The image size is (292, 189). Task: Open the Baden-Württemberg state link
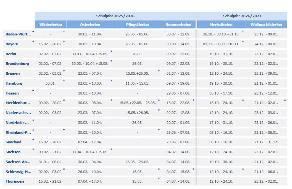pos(18,34)
